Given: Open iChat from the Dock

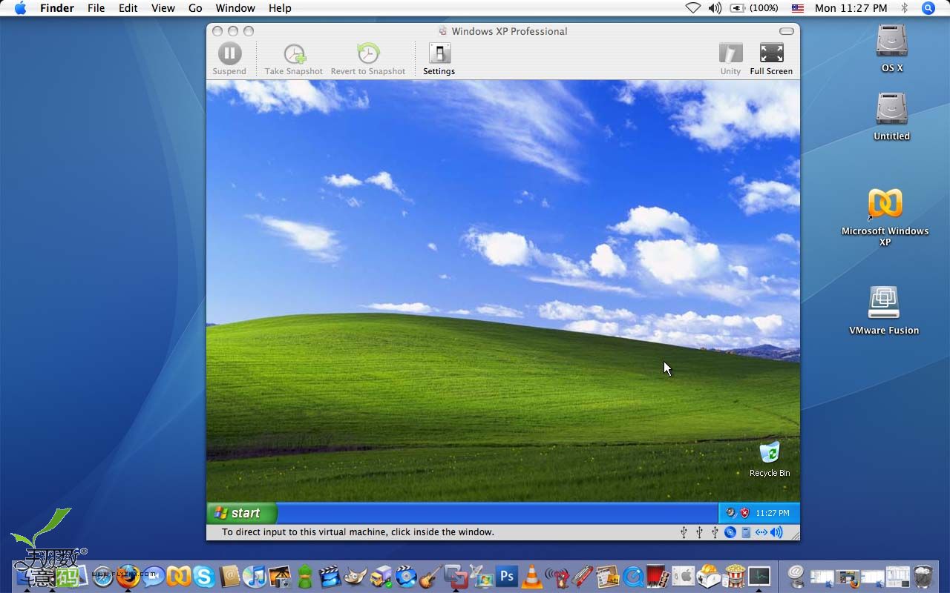Looking at the screenshot, I should (x=154, y=576).
